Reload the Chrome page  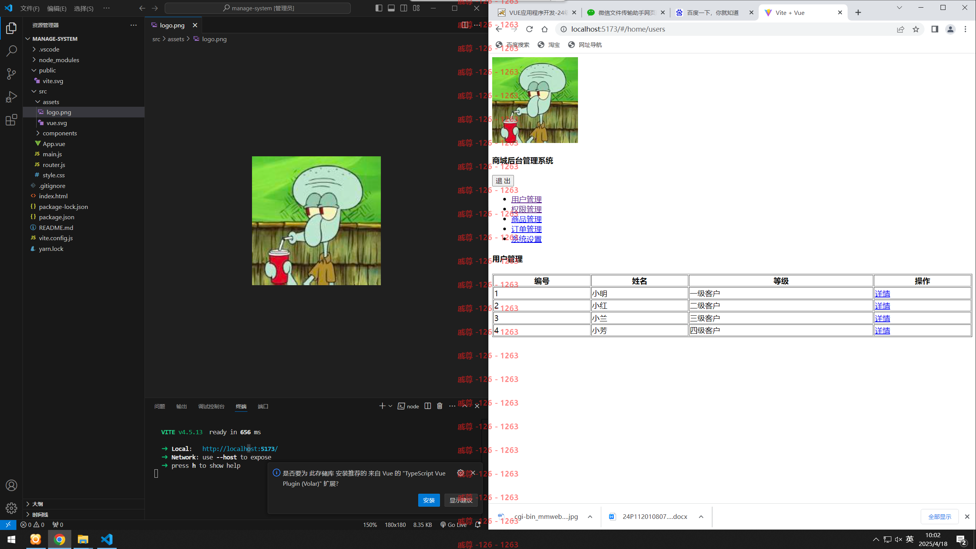[529, 29]
